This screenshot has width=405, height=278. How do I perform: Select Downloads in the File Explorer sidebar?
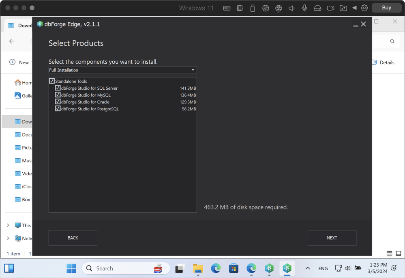[x=17, y=121]
